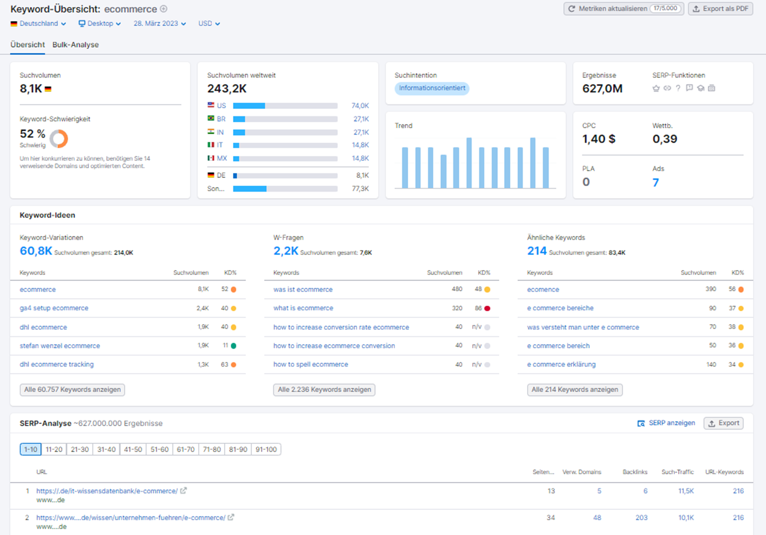Click the 214 Ähnliche Keywords count

tap(537, 251)
